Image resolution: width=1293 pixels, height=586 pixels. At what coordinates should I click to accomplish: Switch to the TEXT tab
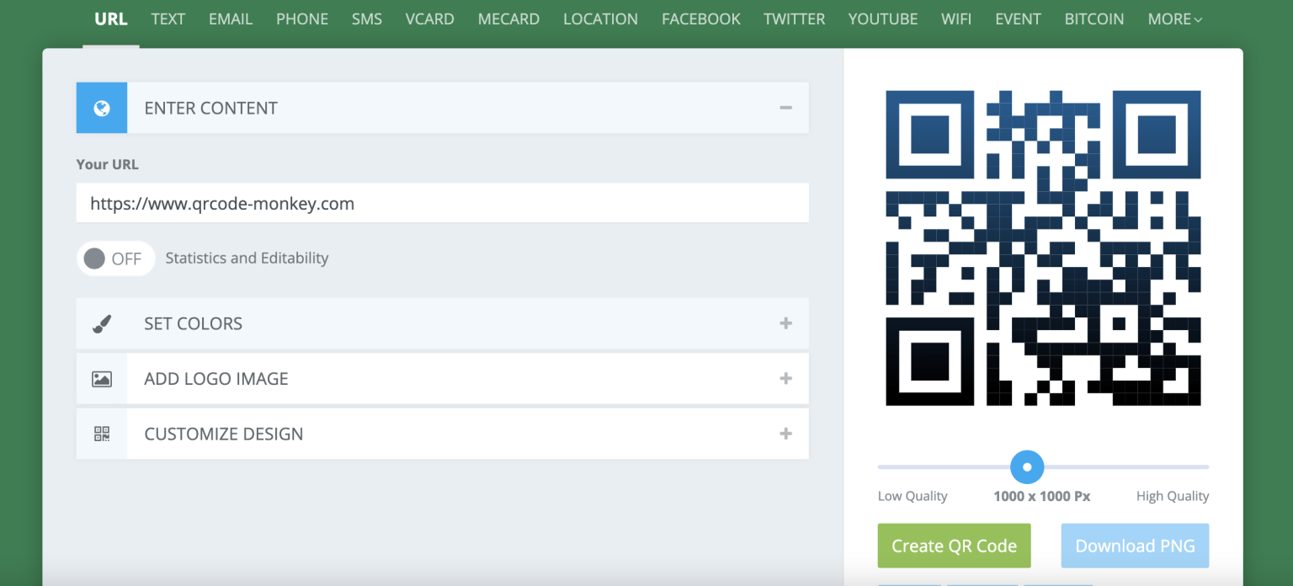168,19
